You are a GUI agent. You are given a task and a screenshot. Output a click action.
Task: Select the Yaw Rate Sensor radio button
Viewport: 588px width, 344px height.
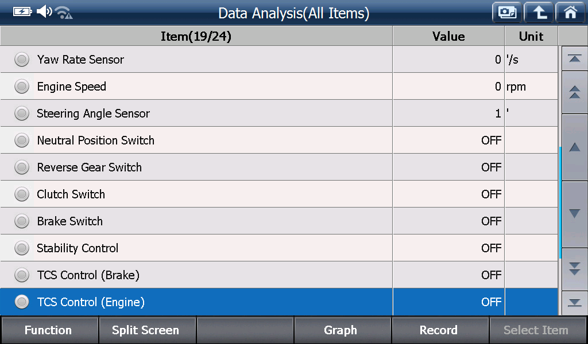click(x=22, y=59)
